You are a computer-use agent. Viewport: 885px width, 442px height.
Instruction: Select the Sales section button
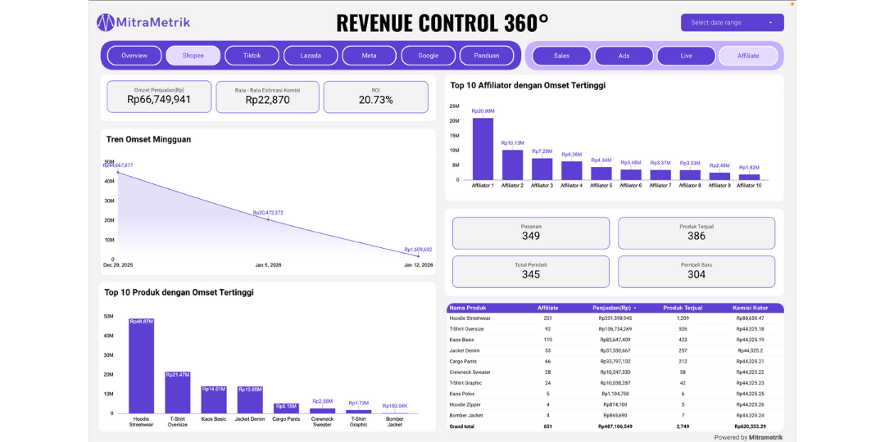click(x=561, y=56)
